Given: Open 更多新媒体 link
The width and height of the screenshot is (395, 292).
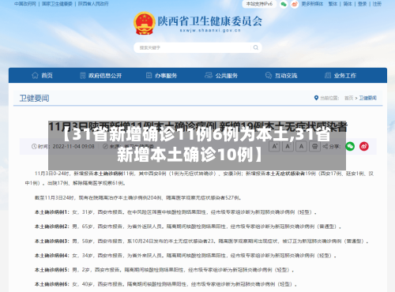Looking at the screenshot, I should pos(312,4).
